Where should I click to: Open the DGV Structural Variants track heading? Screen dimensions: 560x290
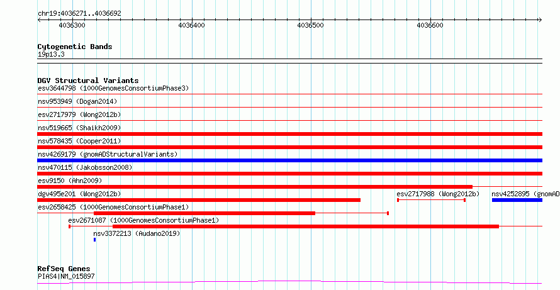(88, 81)
